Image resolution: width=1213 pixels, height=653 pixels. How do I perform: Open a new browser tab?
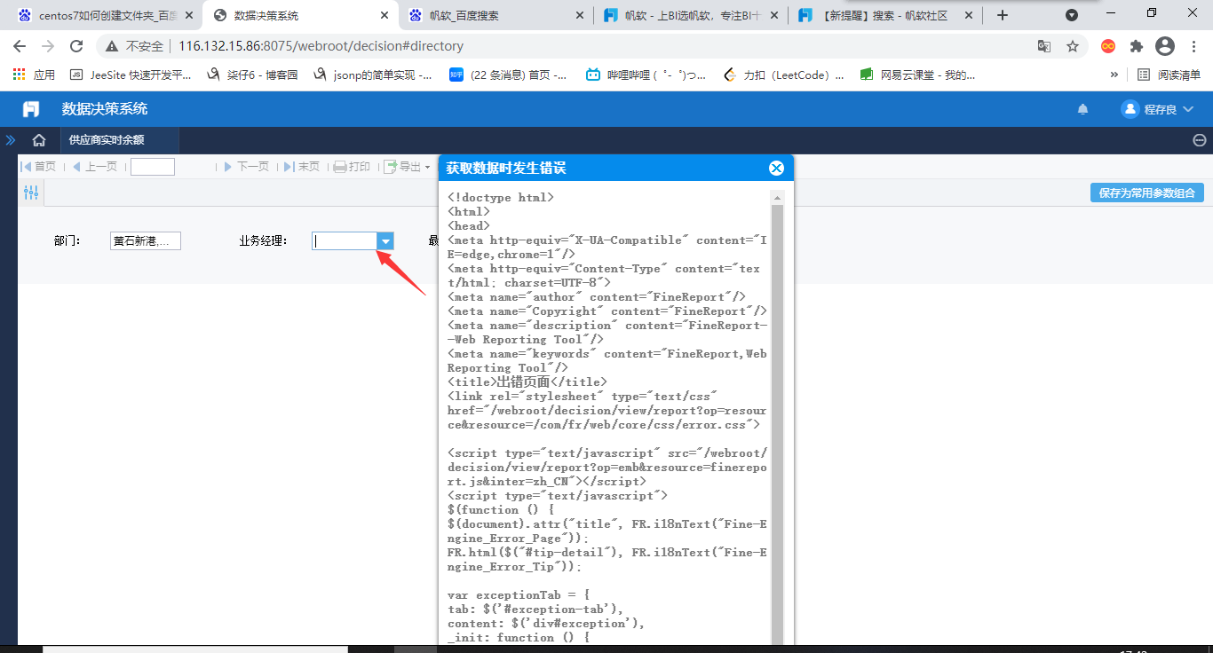tap(1003, 15)
